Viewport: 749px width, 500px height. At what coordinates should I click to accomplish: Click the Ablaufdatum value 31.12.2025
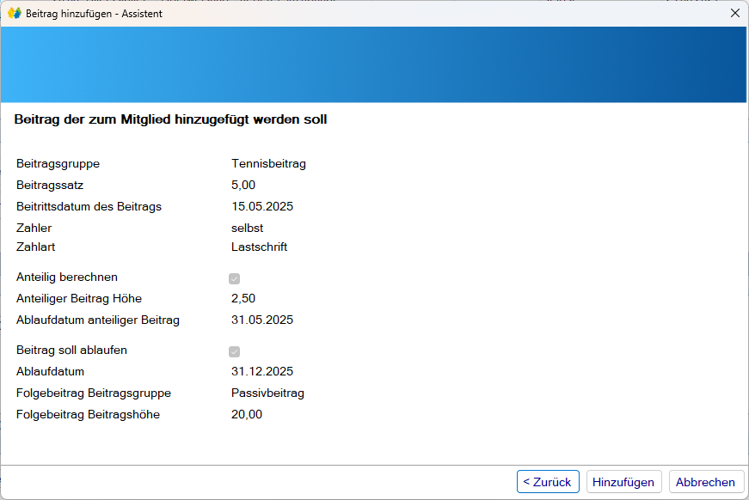point(262,371)
